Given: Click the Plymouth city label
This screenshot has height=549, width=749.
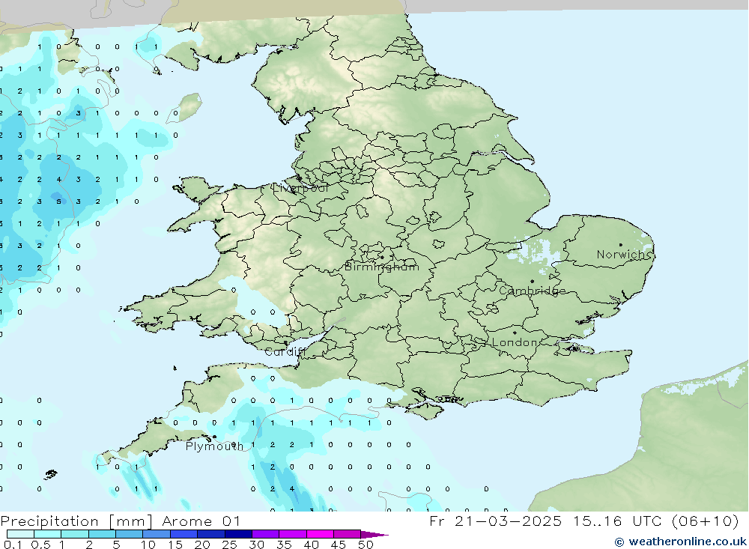Looking at the screenshot, I should click(214, 446).
